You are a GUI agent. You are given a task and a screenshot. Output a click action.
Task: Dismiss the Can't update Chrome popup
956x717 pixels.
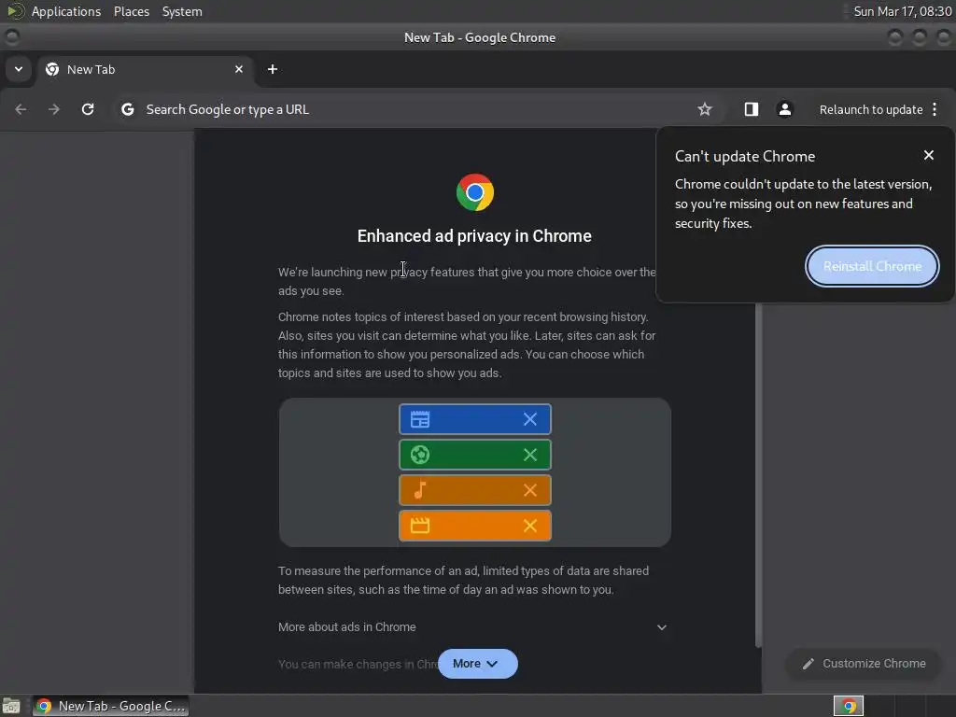coord(929,156)
